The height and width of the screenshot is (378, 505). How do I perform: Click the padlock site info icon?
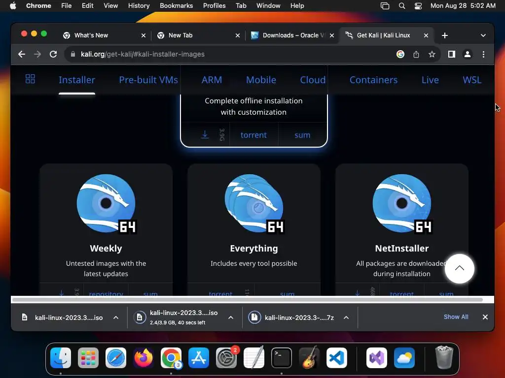(x=73, y=54)
